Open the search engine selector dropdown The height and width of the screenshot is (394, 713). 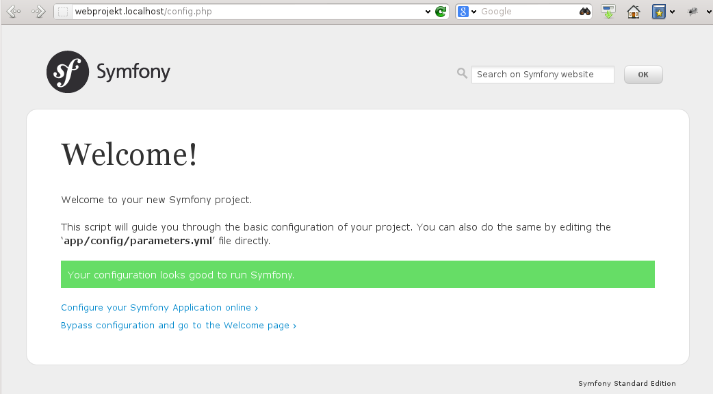(474, 12)
